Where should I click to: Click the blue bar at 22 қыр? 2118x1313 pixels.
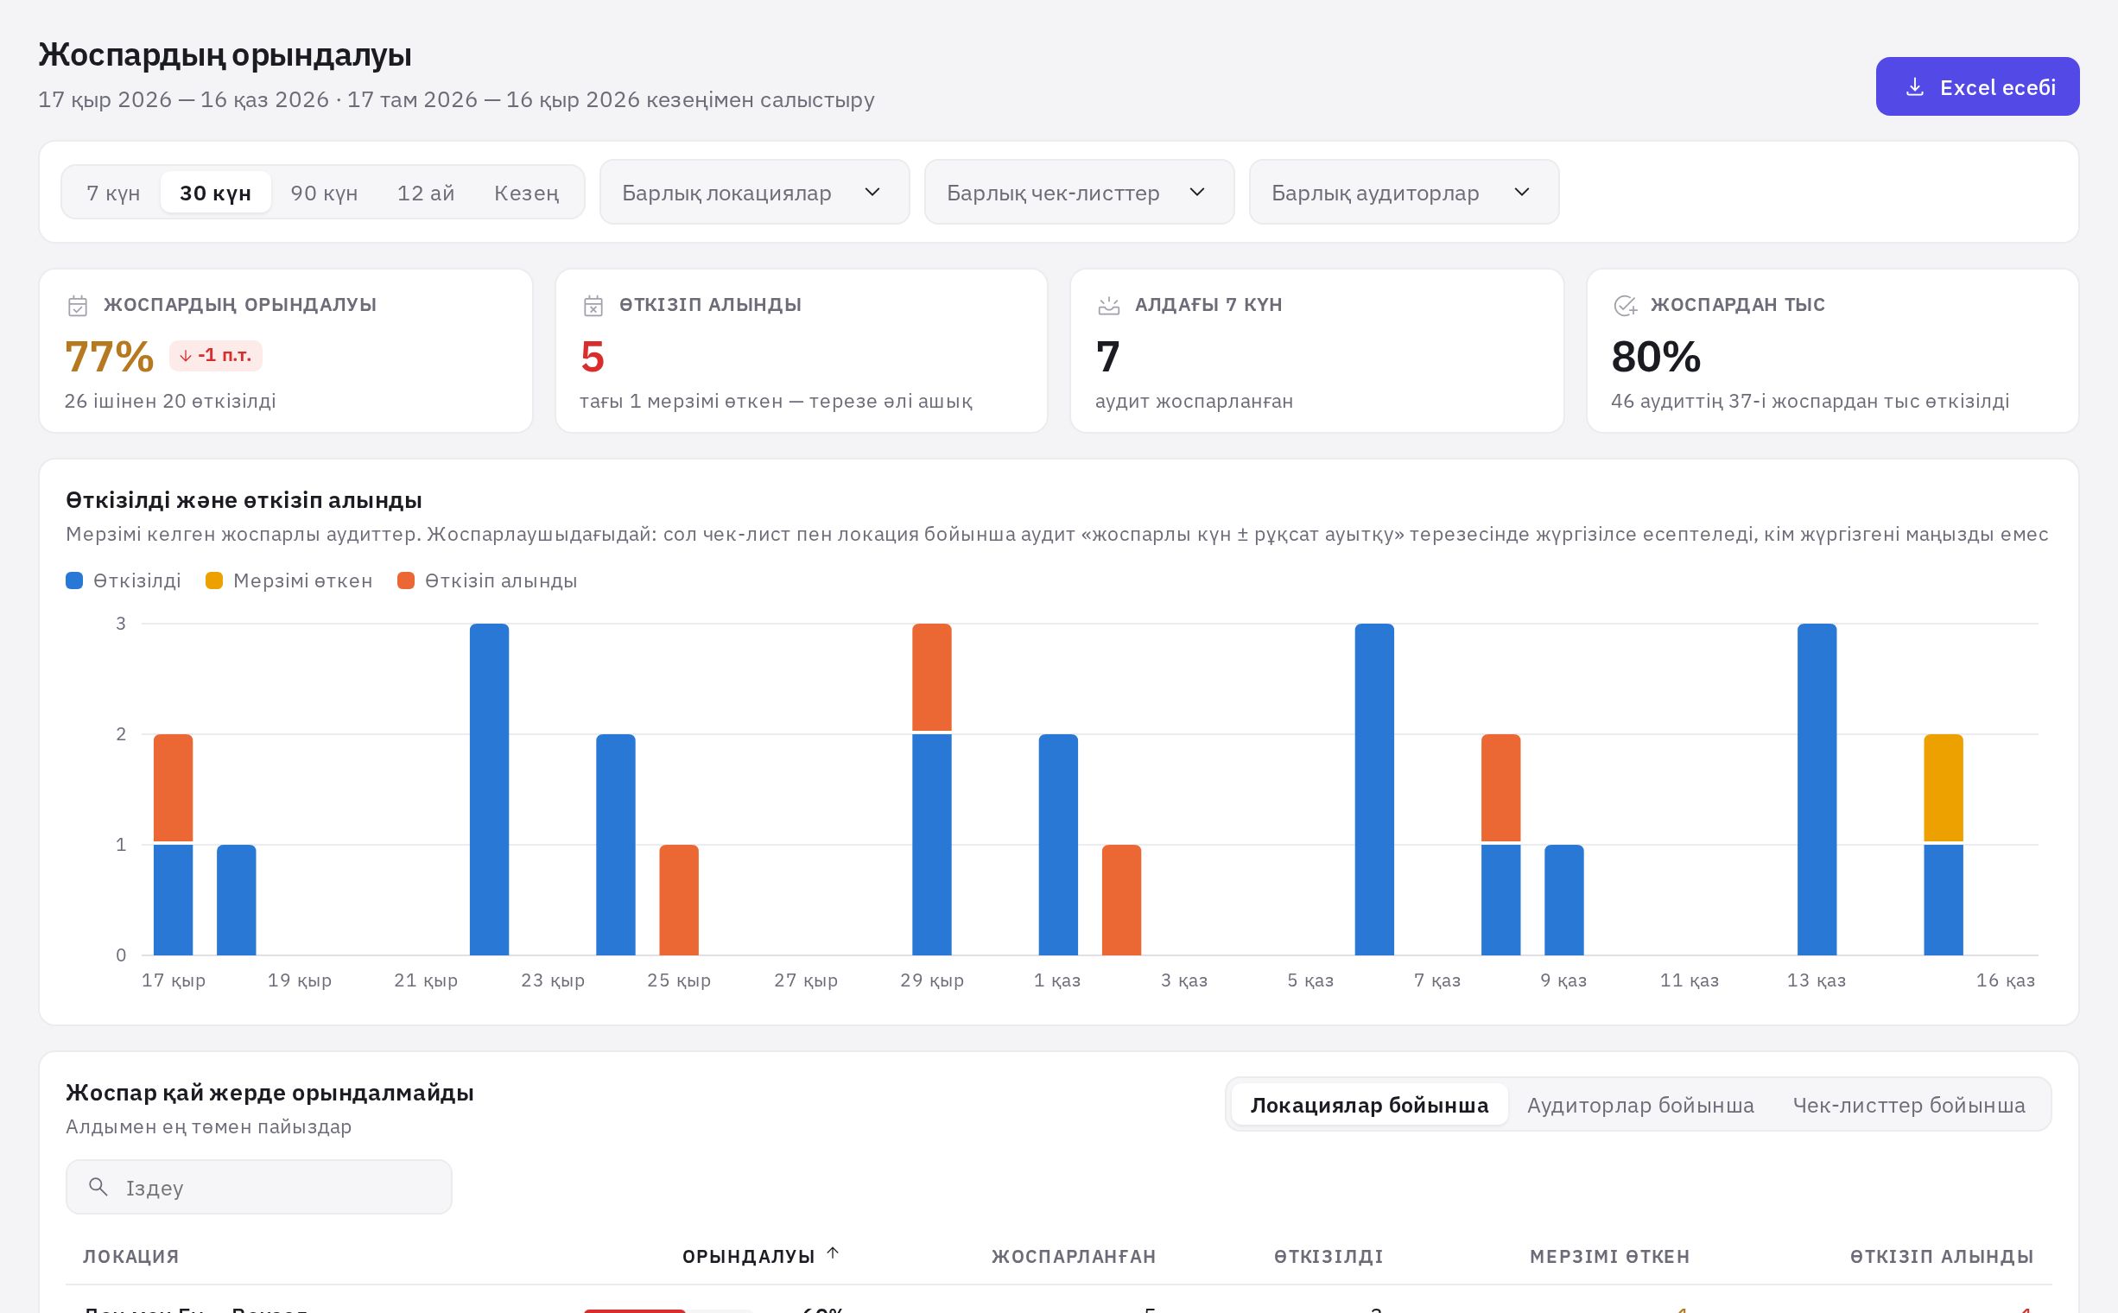tap(490, 790)
